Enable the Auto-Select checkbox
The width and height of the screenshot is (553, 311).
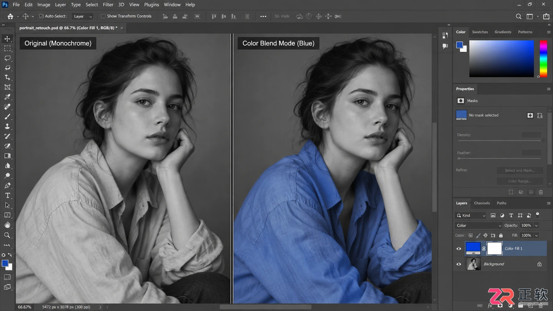(41, 16)
